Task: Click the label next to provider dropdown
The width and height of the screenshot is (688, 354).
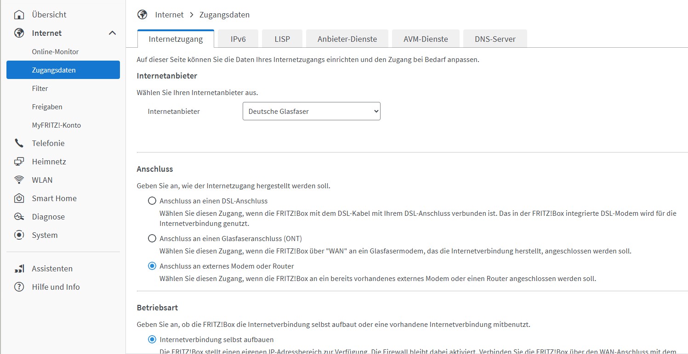Action: tap(174, 111)
